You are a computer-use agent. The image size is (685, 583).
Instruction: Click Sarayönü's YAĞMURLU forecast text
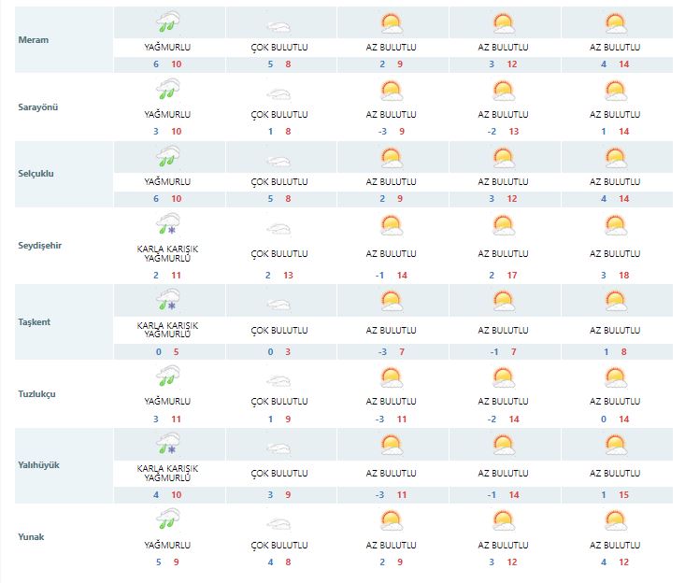[168, 114]
